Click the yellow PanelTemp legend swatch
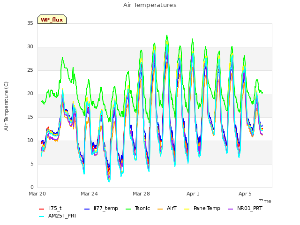The width and height of the screenshot is (300, 225). click(x=187, y=209)
